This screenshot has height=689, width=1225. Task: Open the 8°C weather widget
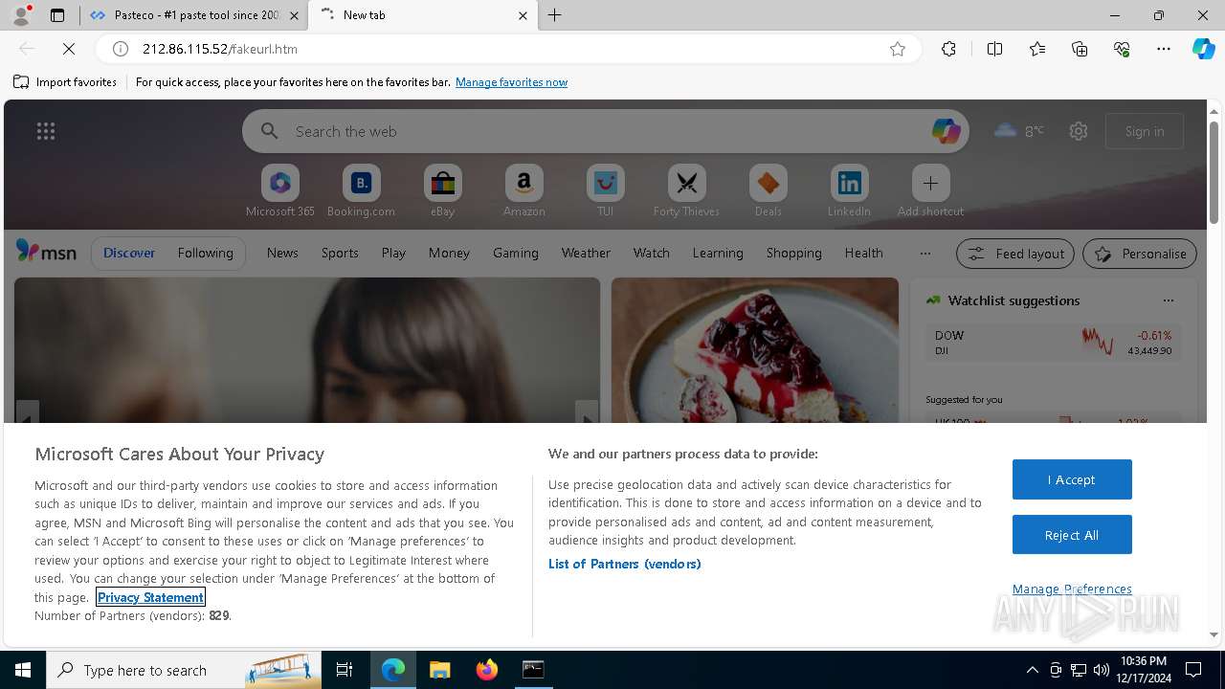1019,131
